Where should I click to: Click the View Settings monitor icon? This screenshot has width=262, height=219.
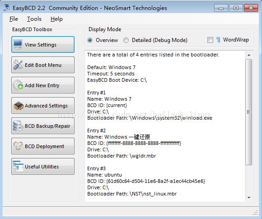coord(18,44)
